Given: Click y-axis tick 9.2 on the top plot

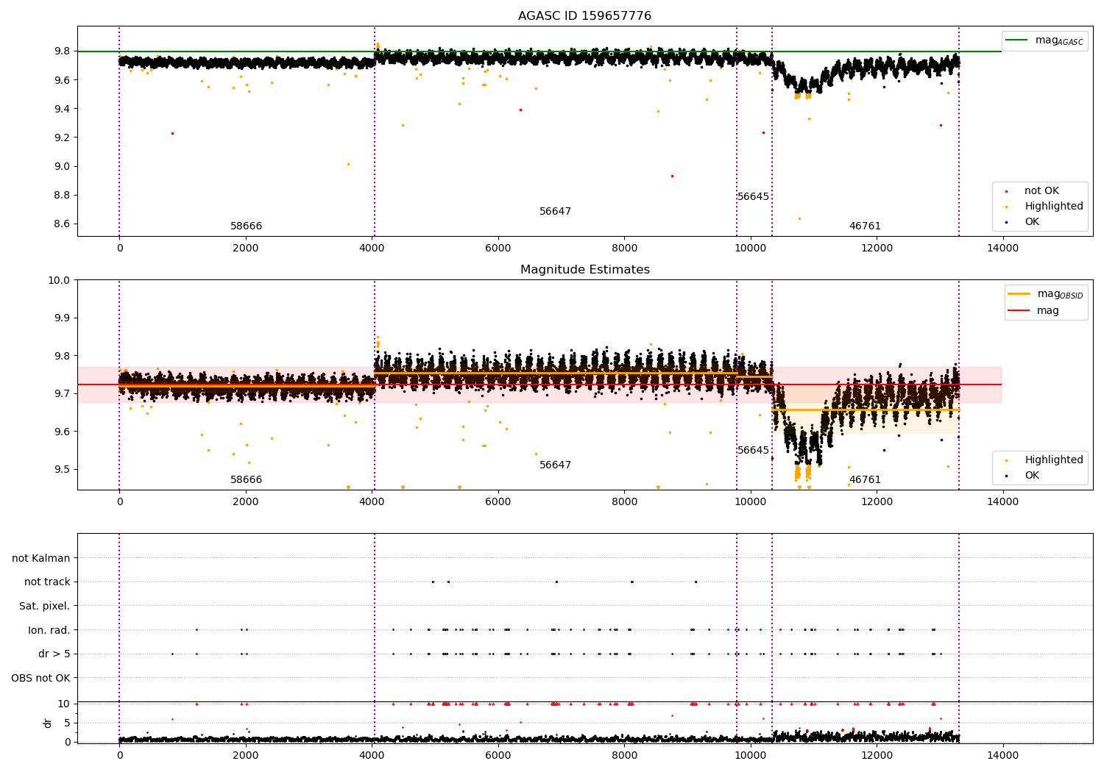Looking at the screenshot, I should tap(62, 137).
